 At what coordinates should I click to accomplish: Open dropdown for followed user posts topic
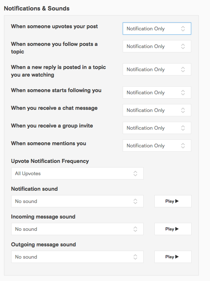click(157, 46)
